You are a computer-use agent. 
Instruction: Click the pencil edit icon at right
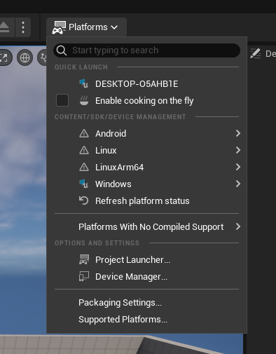coord(256,53)
